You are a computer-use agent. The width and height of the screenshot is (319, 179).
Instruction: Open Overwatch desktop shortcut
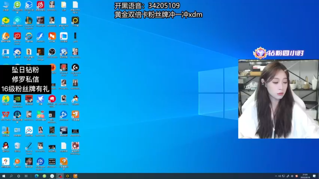(x=29, y=37)
